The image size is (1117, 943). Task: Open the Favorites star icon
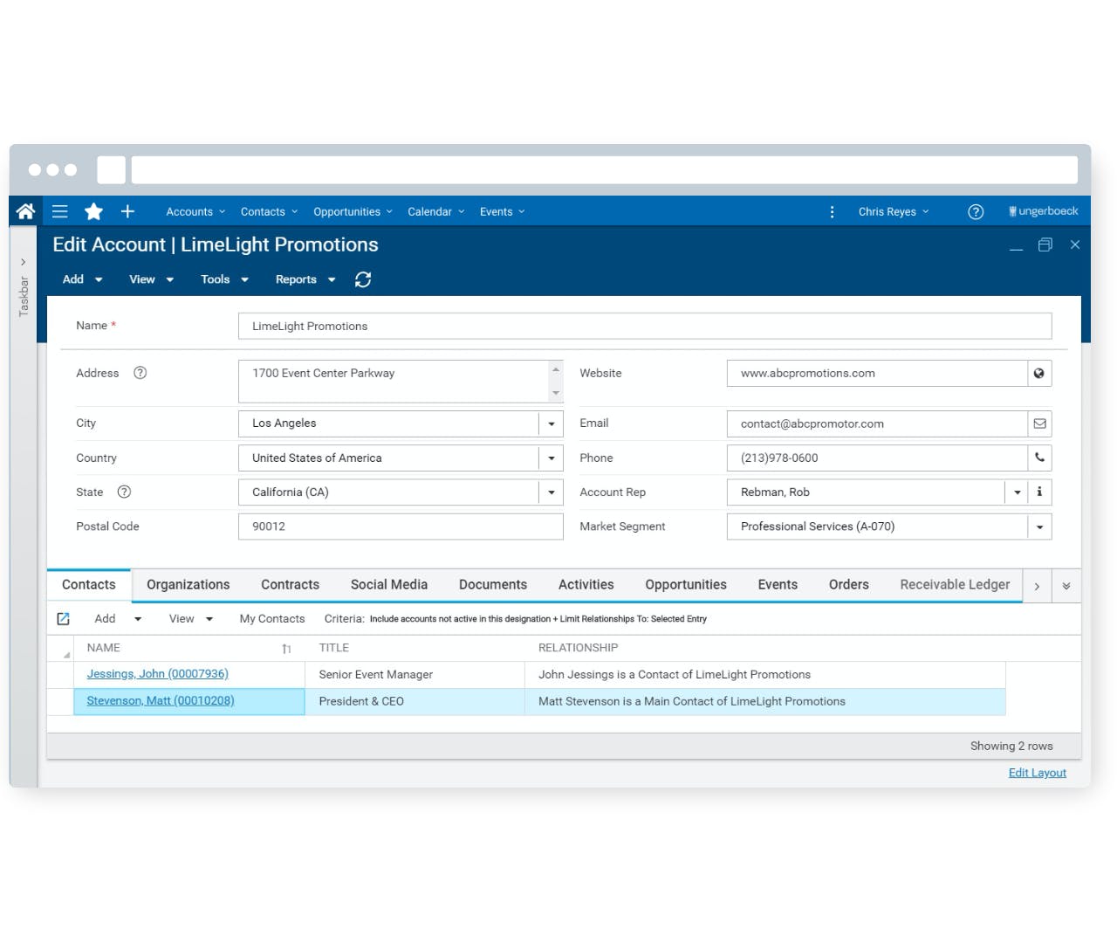click(x=93, y=211)
